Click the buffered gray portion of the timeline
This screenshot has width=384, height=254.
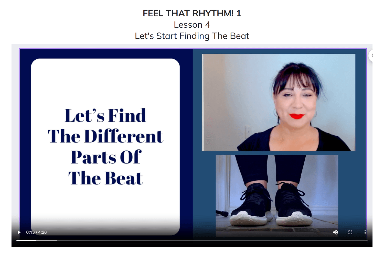point(46,240)
